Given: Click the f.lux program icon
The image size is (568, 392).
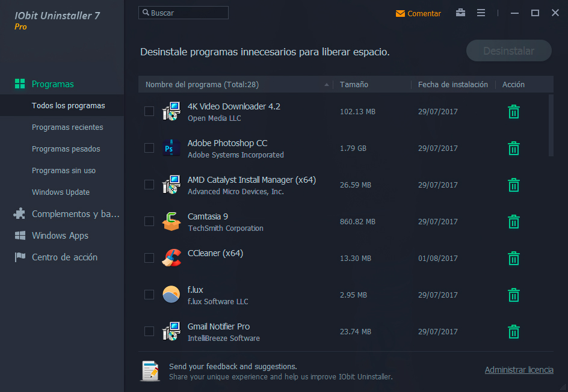Looking at the screenshot, I should [171, 295].
